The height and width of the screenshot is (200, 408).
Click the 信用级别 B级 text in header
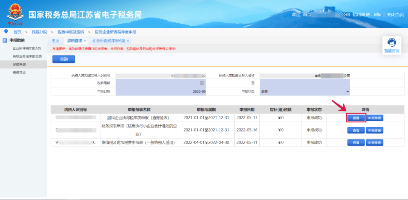(x=366, y=15)
